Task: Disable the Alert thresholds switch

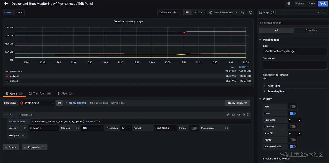Action: click(x=293, y=147)
